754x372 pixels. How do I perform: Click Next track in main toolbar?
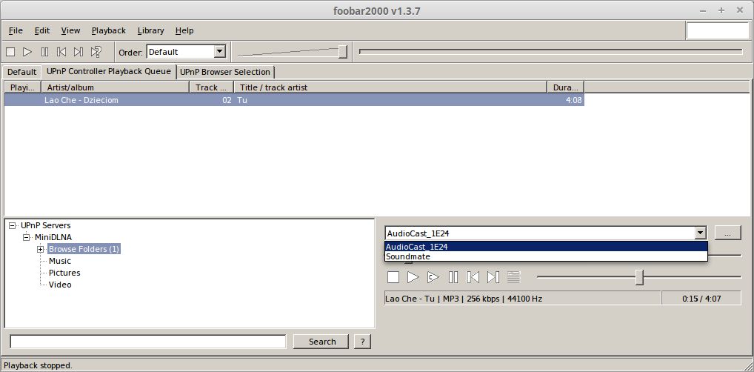79,51
